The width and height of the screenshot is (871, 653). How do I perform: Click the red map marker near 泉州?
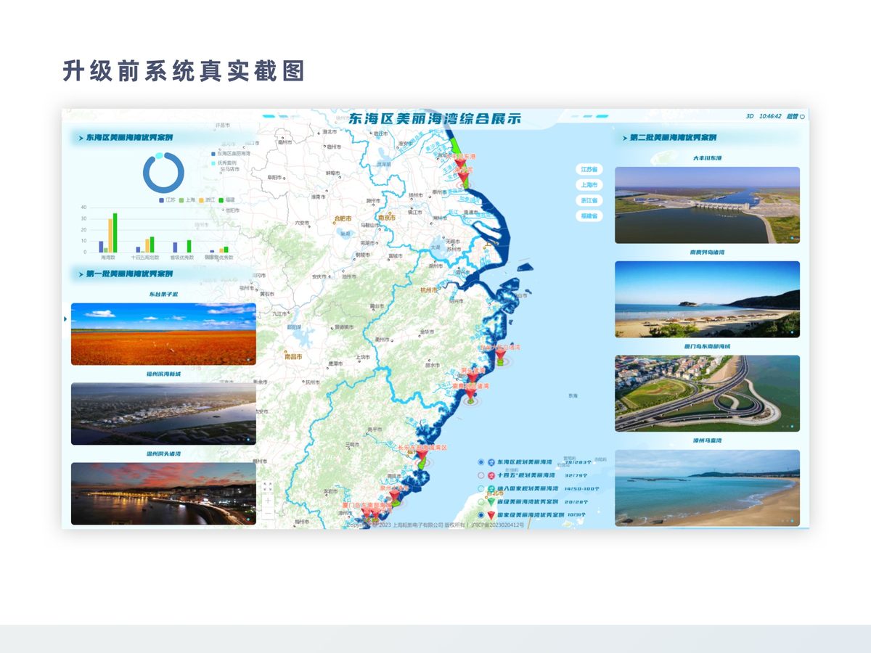395,495
